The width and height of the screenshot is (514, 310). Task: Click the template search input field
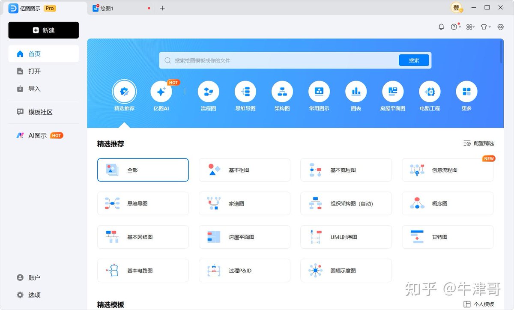pyautogui.click(x=279, y=60)
